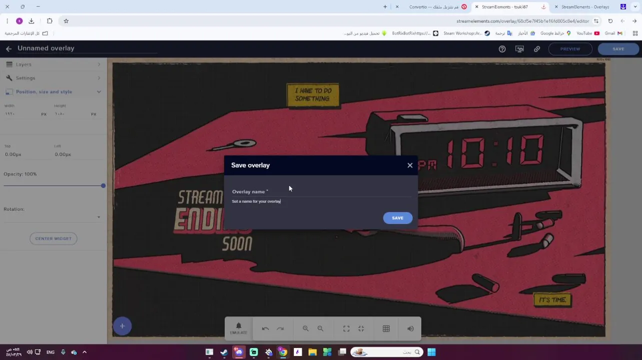The height and width of the screenshot is (360, 642).
Task: Click the taskbar search box
Action: (x=386, y=352)
